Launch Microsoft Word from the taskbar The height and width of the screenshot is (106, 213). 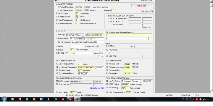(41, 99)
